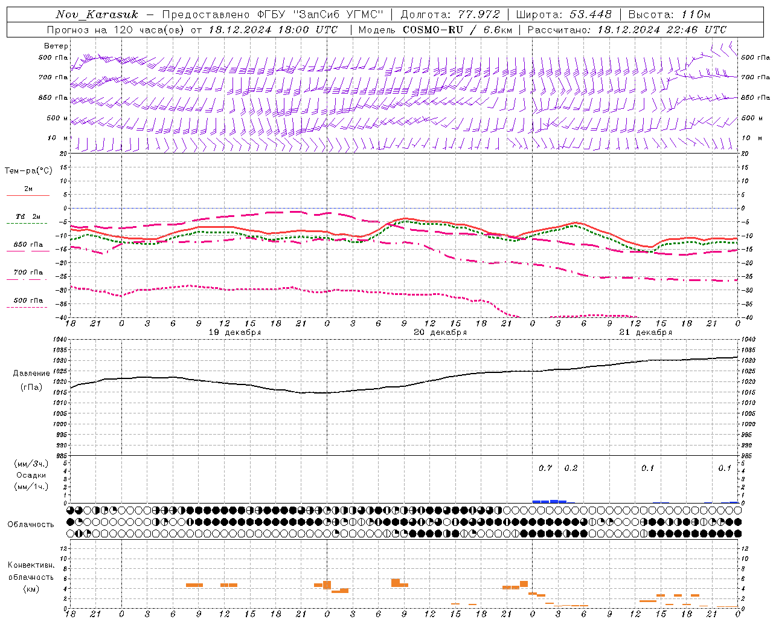This screenshot has height=619, width=773.
Task: Click the Осадки precipitation label
Action: point(31,475)
